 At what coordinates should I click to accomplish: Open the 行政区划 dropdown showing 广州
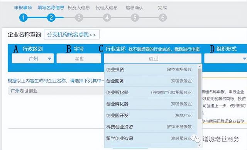(33, 58)
